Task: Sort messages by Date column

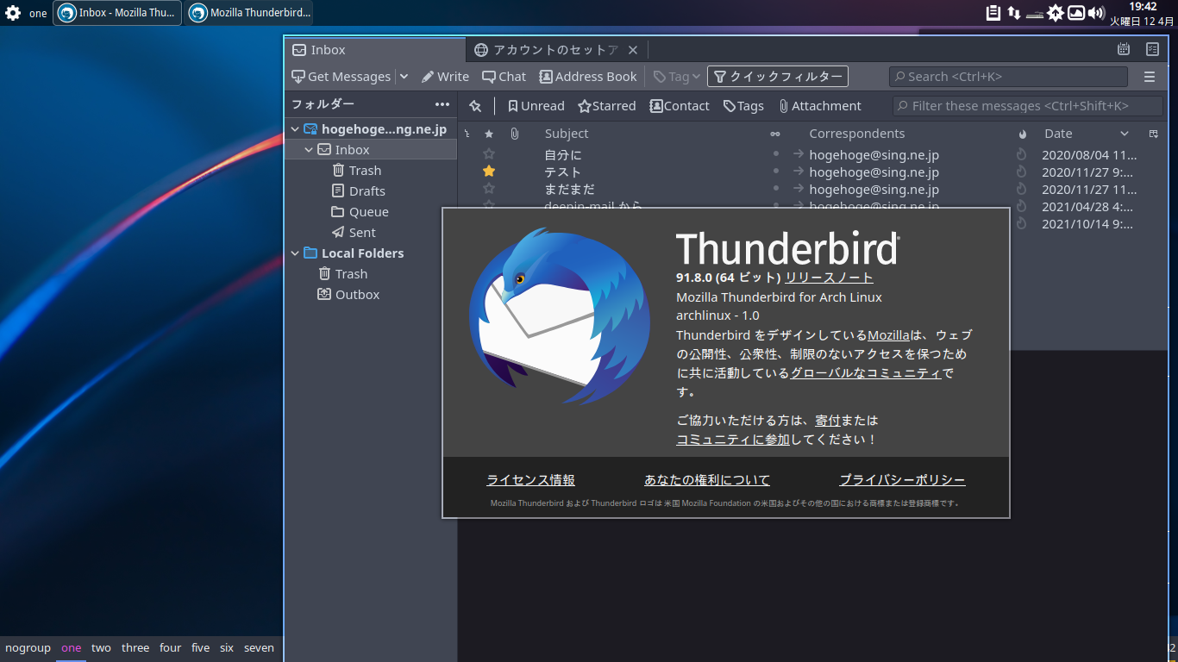Action: [1058, 134]
